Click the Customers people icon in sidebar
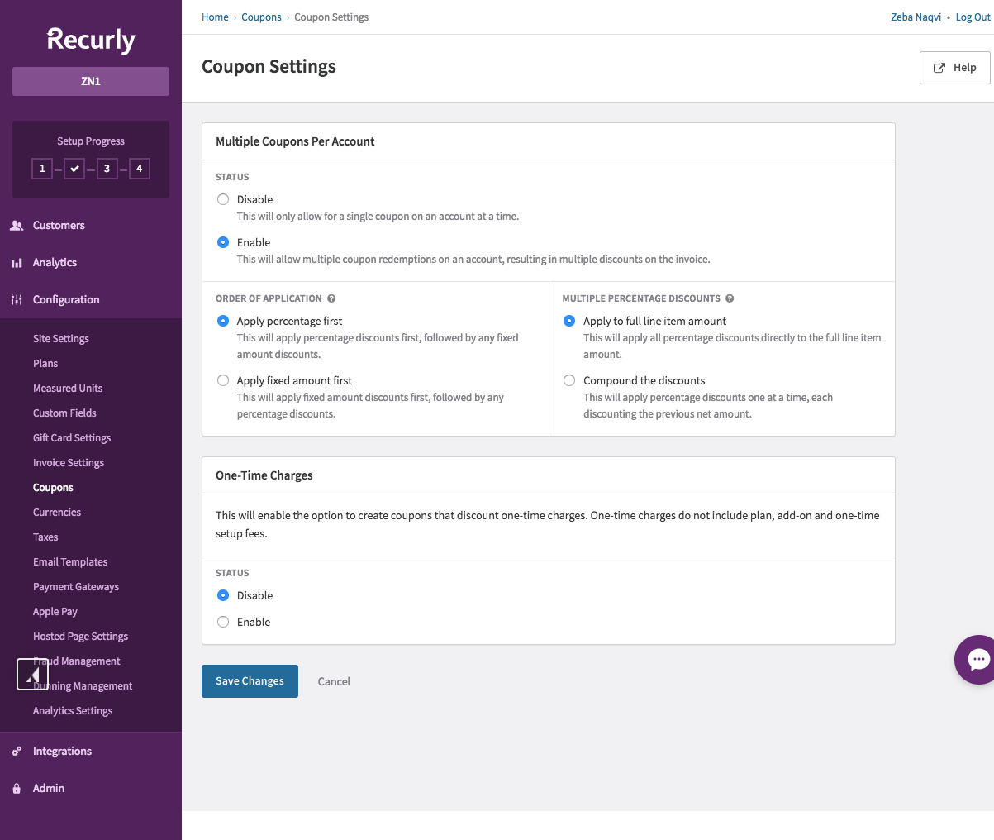 click(17, 226)
